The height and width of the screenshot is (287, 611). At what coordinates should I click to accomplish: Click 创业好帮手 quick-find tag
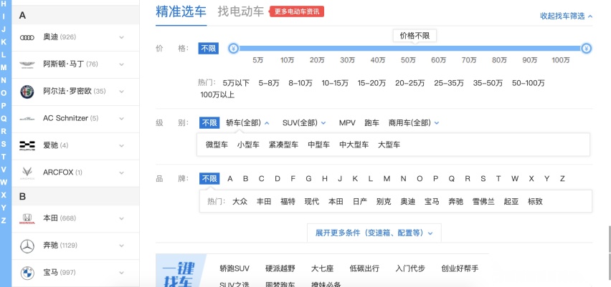pos(460,268)
